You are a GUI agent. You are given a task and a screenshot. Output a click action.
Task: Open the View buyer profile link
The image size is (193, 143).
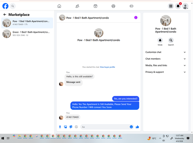point(107,67)
